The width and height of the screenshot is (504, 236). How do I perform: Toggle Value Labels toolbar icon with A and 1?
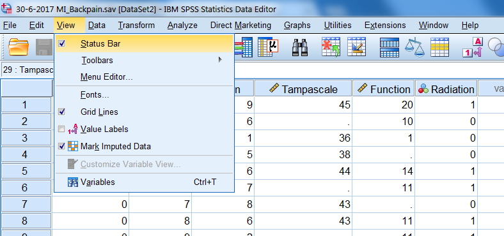click(x=473, y=47)
